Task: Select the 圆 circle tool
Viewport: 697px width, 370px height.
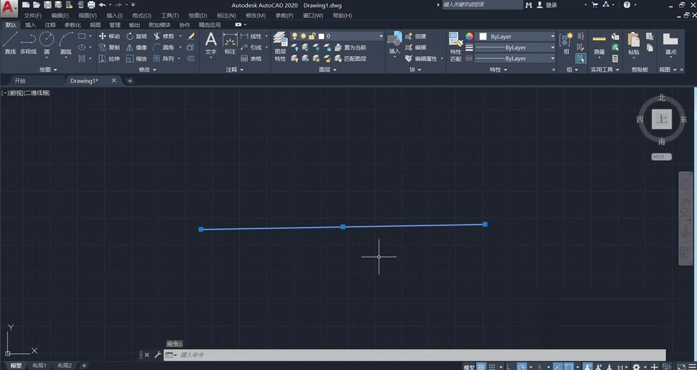Action: [47, 43]
